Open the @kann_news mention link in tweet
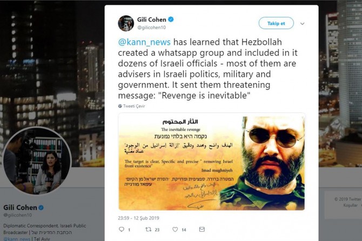 [x=144, y=42]
